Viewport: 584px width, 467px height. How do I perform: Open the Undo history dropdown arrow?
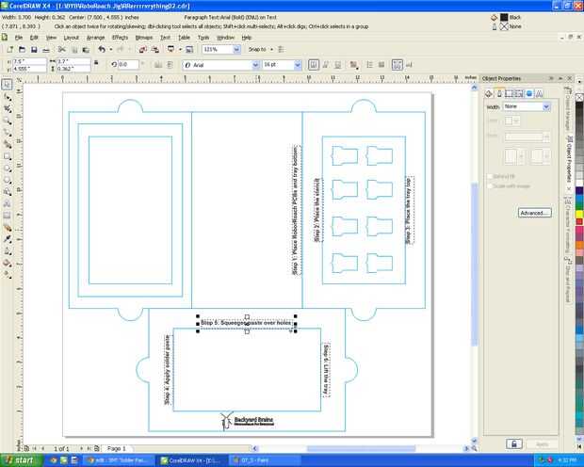point(110,50)
